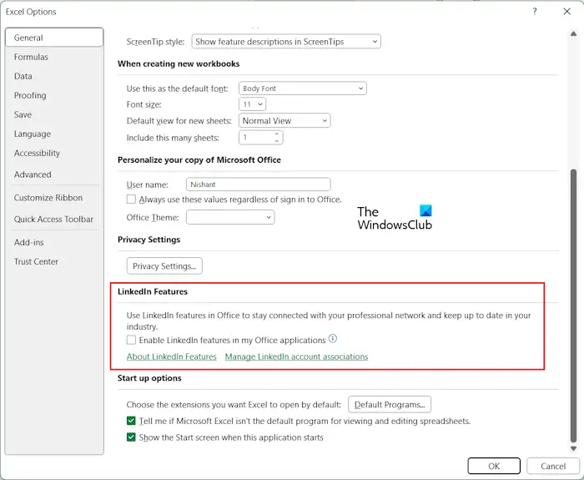Decrease the Include this many sheets value

(x=277, y=141)
